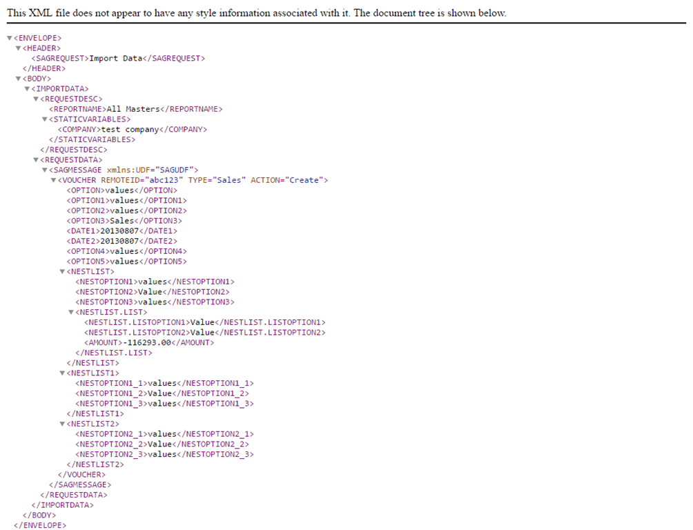Image resolution: width=693 pixels, height=530 pixels.
Task: Click the NESTOPTION3 element line
Action: click(155, 302)
